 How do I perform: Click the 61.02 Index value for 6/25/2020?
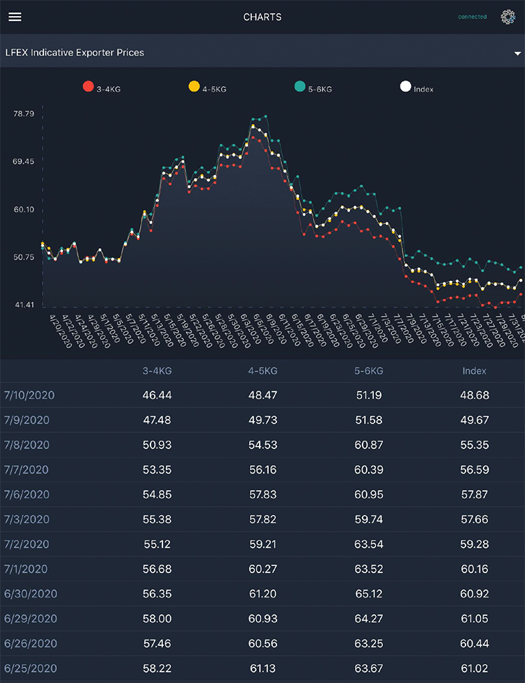tap(475, 668)
